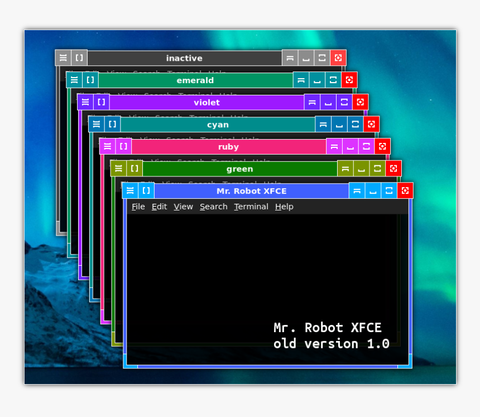Toggle stick icon on the green window
480x417 pixels.
click(135, 168)
